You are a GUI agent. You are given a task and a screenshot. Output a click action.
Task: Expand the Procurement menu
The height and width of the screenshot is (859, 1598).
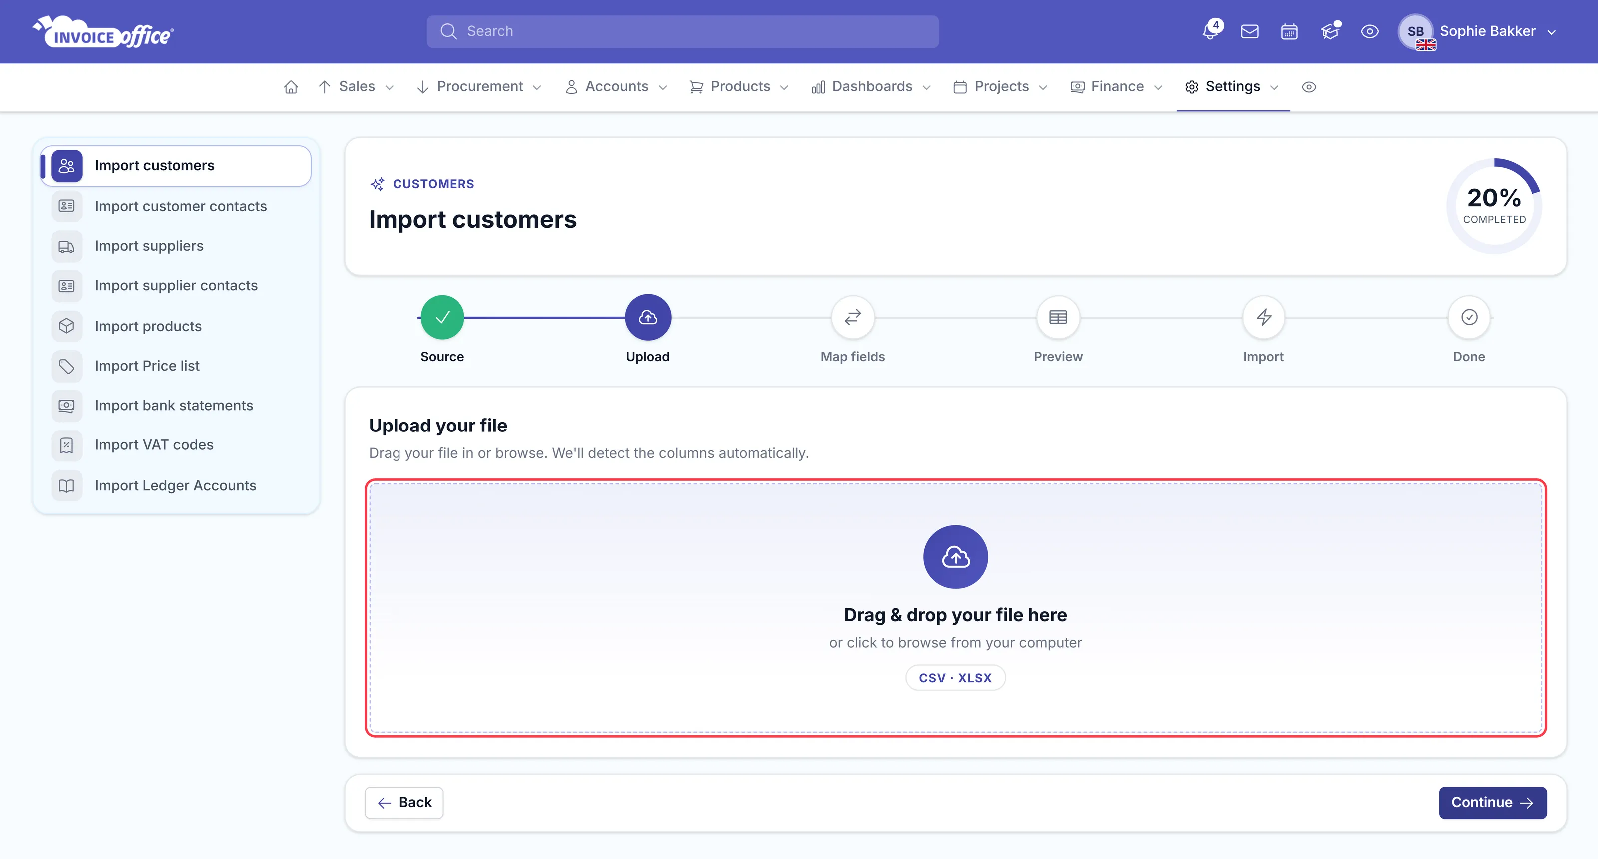coord(479,87)
